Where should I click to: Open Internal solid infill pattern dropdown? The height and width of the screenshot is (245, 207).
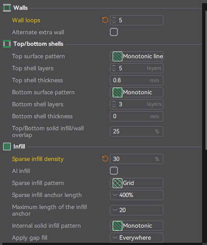coord(137,225)
